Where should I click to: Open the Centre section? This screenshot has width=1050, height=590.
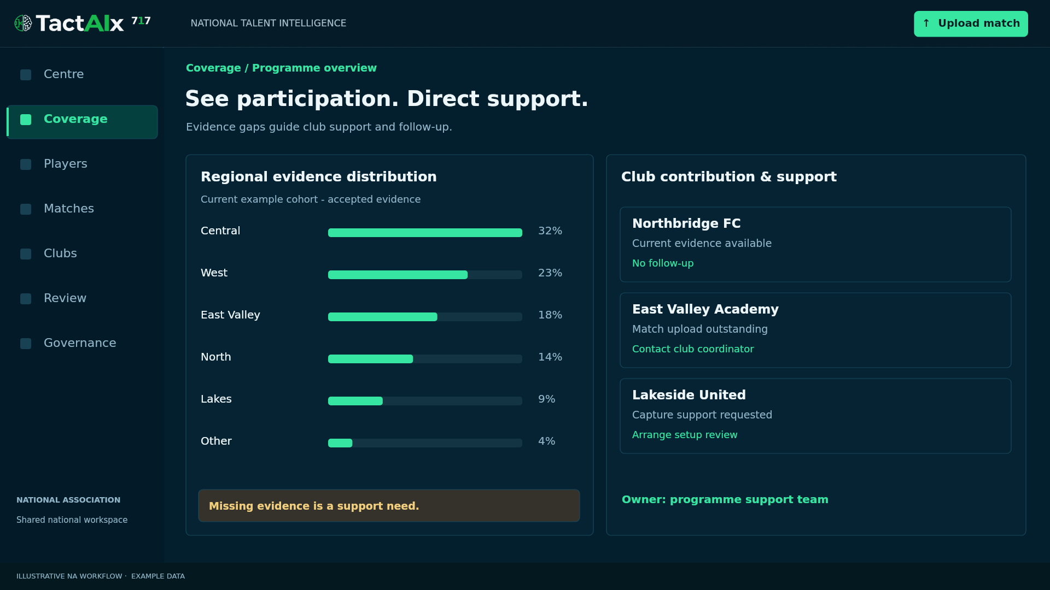click(82, 74)
